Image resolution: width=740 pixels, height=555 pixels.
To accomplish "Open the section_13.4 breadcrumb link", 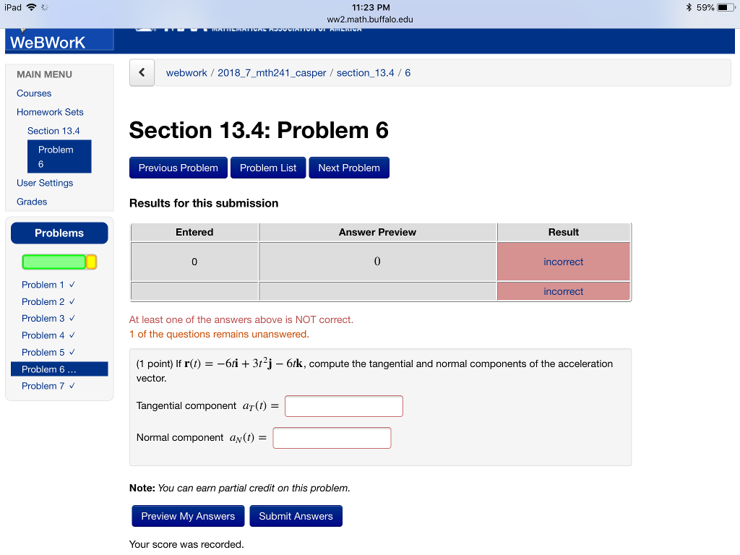I will coord(365,73).
